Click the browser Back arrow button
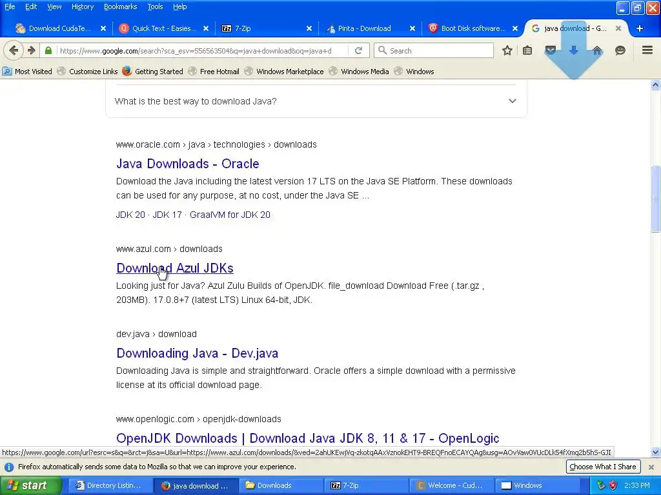Image resolution: width=661 pixels, height=495 pixels. pyautogui.click(x=14, y=50)
